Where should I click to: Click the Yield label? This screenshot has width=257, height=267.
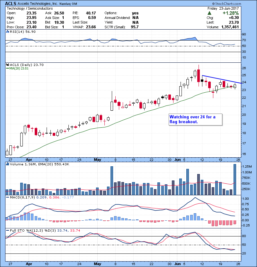(x=109, y=22)
